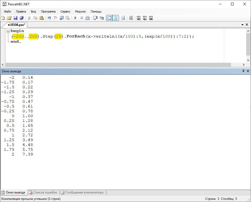The image size is (251, 202).
Task: Create a new file with toolbar icon
Action: click(x=3, y=18)
